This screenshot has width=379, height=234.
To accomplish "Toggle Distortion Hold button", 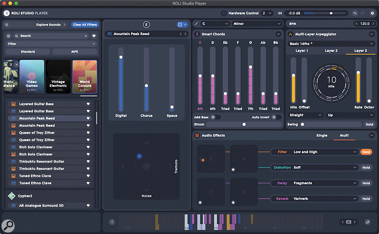I will tap(366, 167).
